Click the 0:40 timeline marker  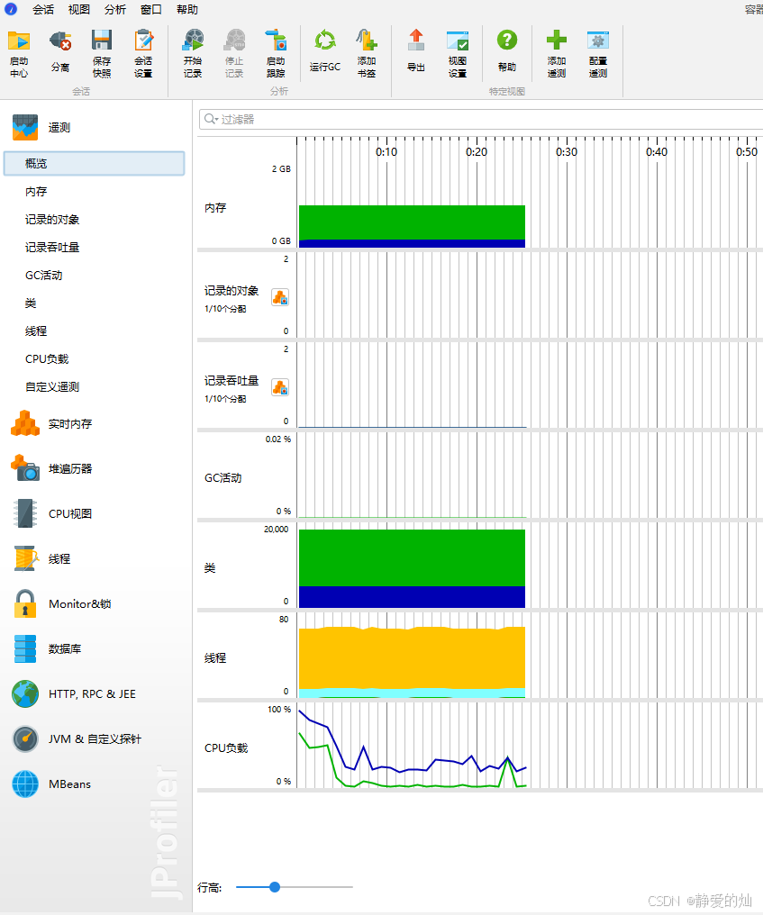pyautogui.click(x=657, y=151)
